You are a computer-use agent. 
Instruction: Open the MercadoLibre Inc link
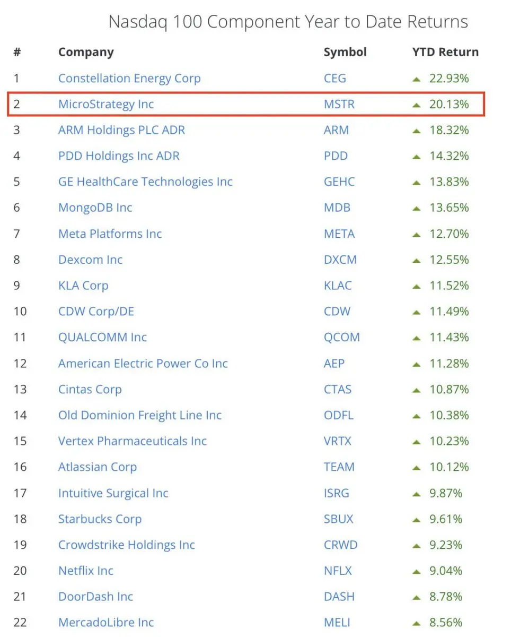coord(106,623)
